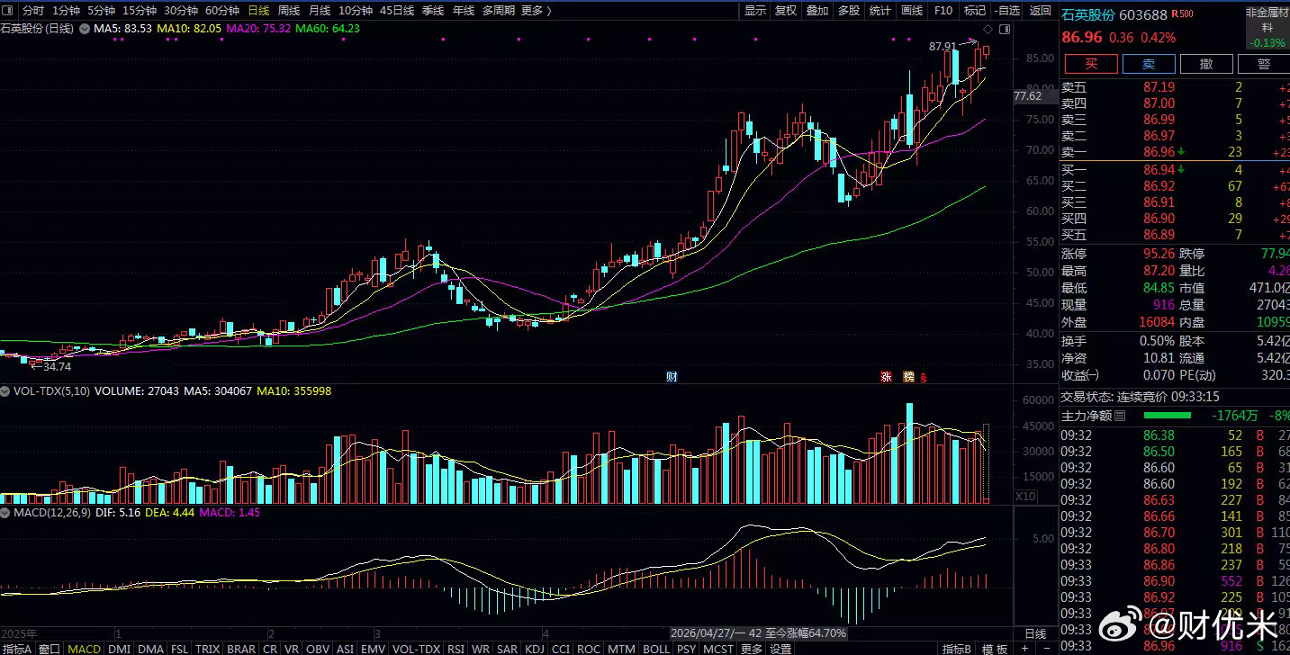Click the 涨 limit-up marker icon
This screenshot has height=655, width=1290.
(886, 376)
